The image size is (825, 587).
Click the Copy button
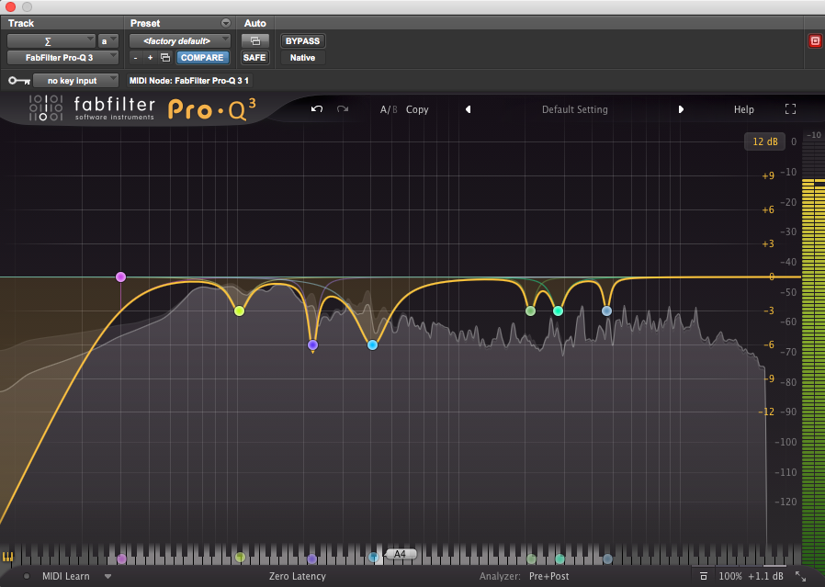click(417, 109)
